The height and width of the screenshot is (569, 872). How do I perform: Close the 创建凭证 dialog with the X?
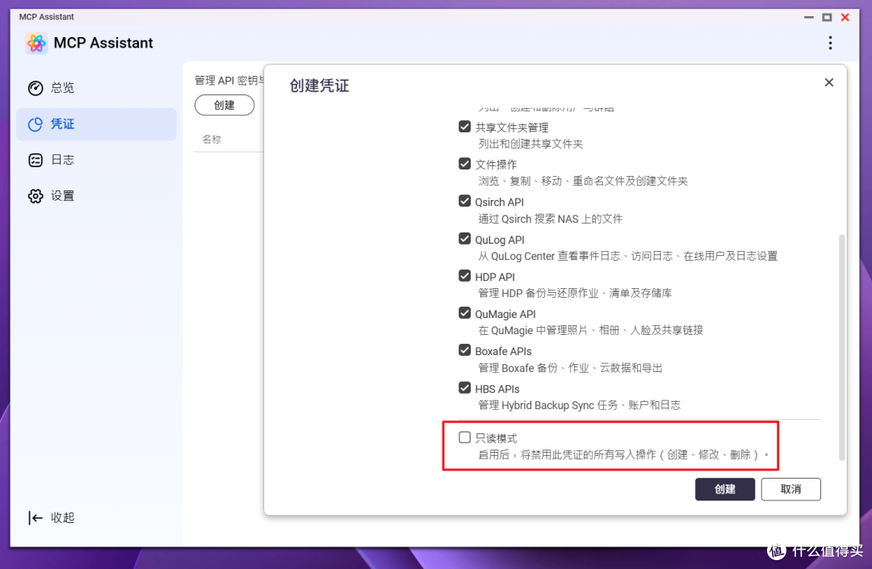click(828, 82)
